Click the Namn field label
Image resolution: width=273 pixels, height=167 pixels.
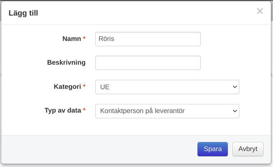coord(71,38)
